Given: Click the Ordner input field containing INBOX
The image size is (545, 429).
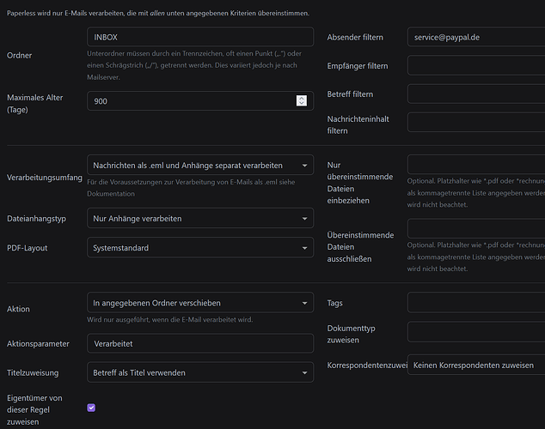Looking at the screenshot, I should [199, 38].
